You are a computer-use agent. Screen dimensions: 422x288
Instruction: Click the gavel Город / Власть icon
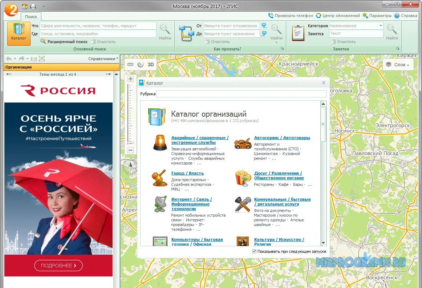pos(159,178)
